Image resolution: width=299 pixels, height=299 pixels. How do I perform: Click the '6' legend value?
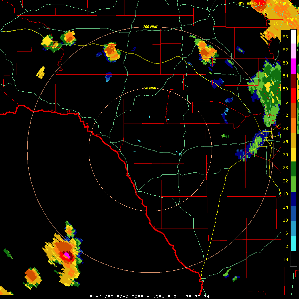click(x=287, y=233)
